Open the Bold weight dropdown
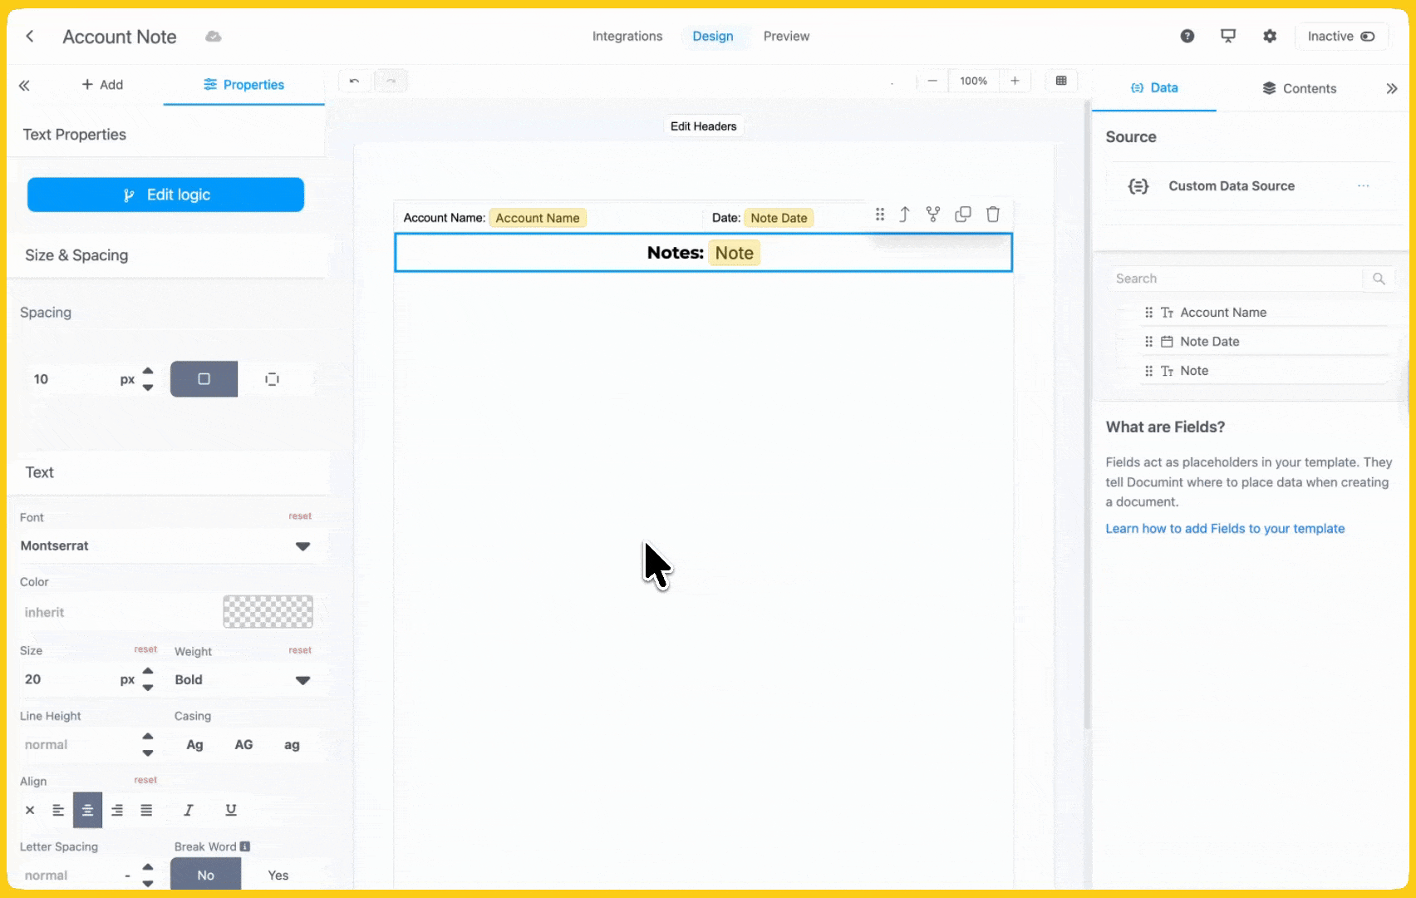Image resolution: width=1416 pixels, height=898 pixels. tap(242, 680)
